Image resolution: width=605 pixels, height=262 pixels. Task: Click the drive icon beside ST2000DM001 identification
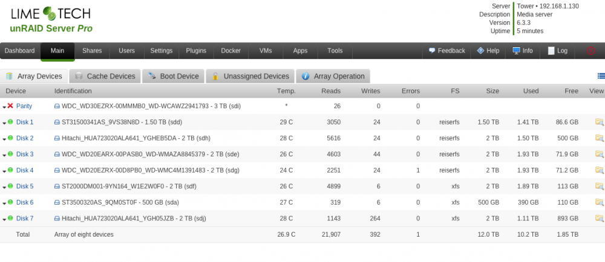pyautogui.click(x=57, y=187)
